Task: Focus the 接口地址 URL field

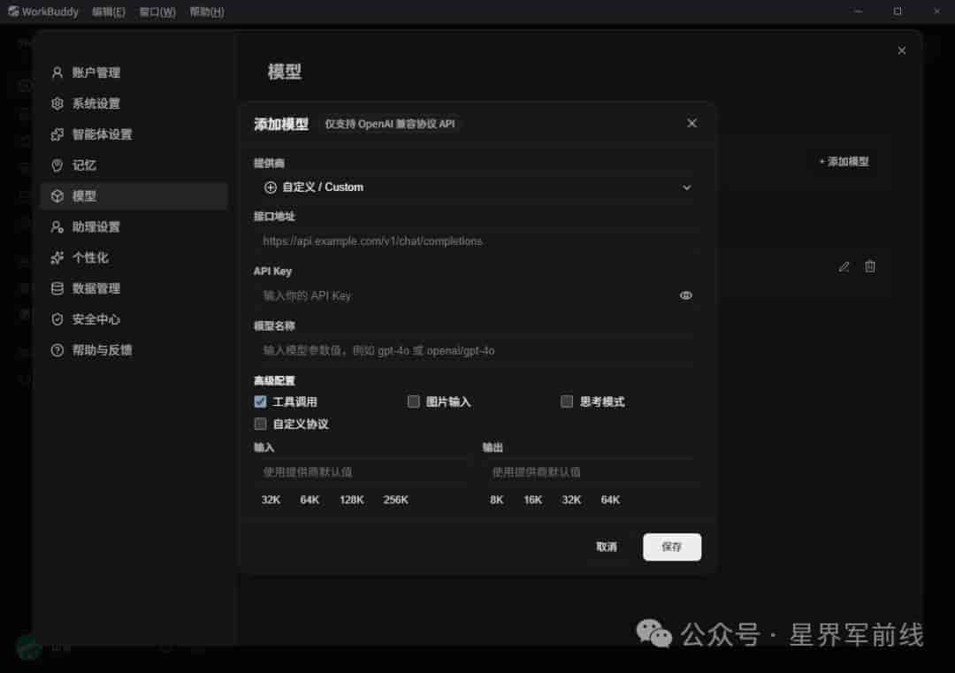Action: [x=477, y=241]
